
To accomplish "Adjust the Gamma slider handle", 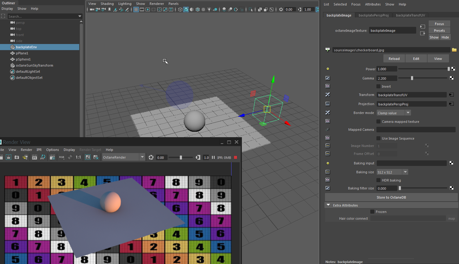I will (412, 78).
